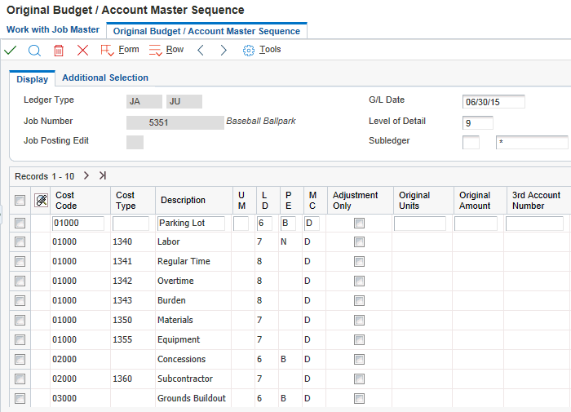Check row selector for Equipment row
571x412 pixels.
click(x=20, y=340)
